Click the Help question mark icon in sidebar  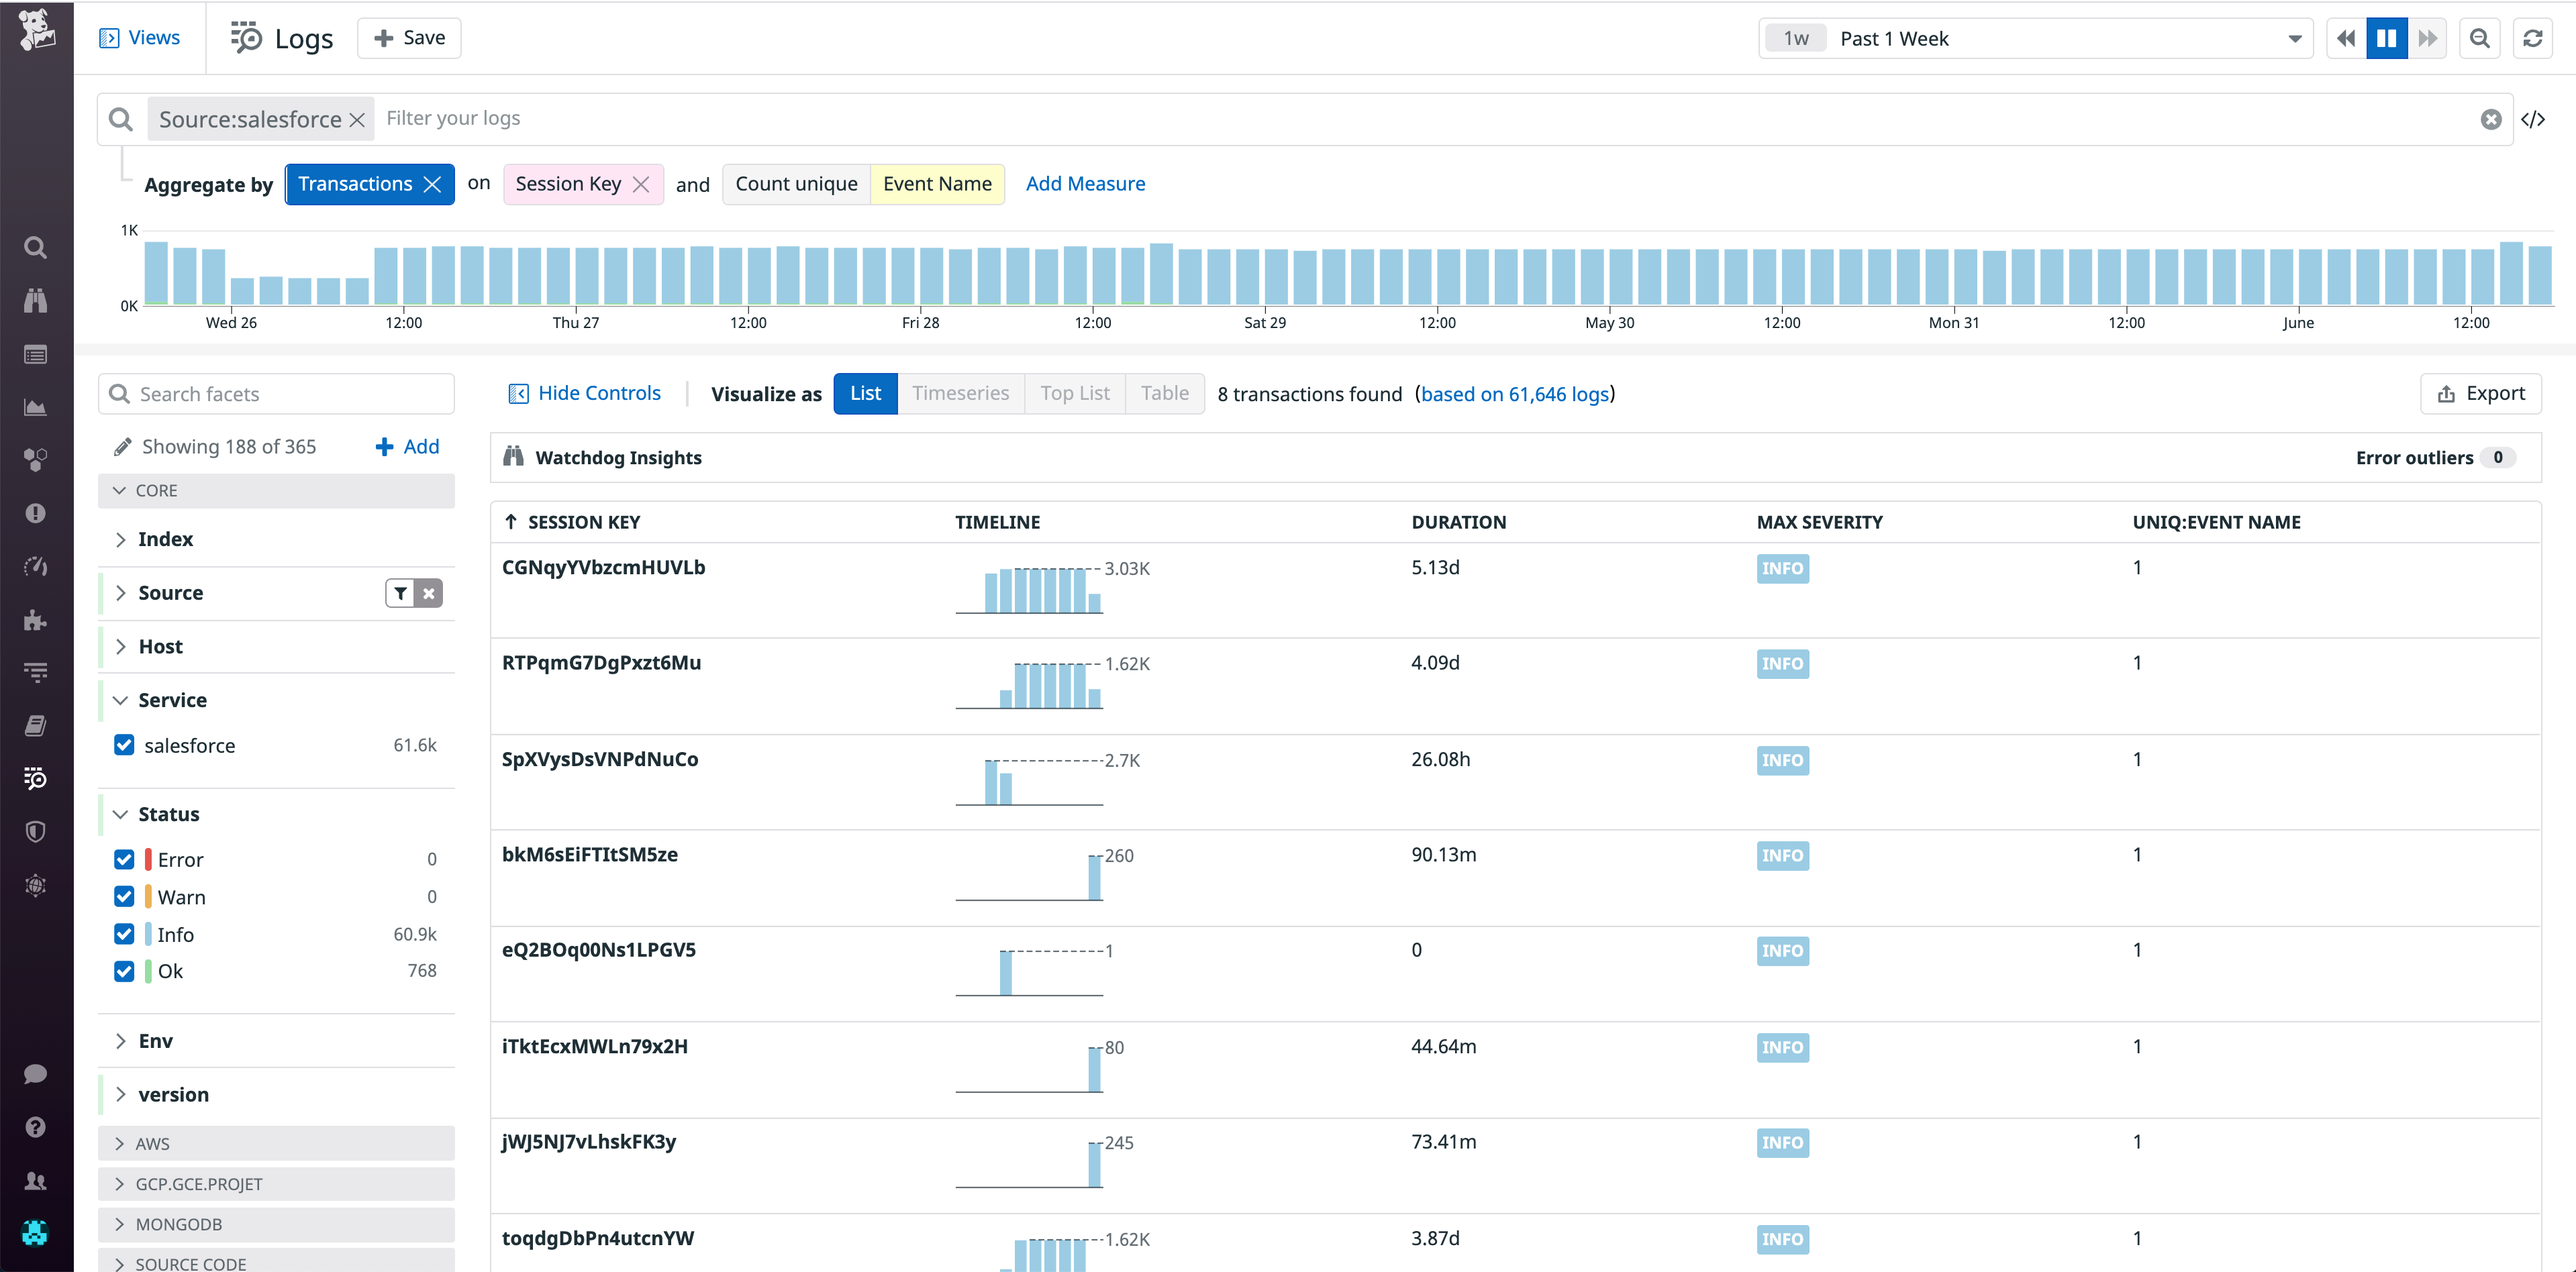36,1127
